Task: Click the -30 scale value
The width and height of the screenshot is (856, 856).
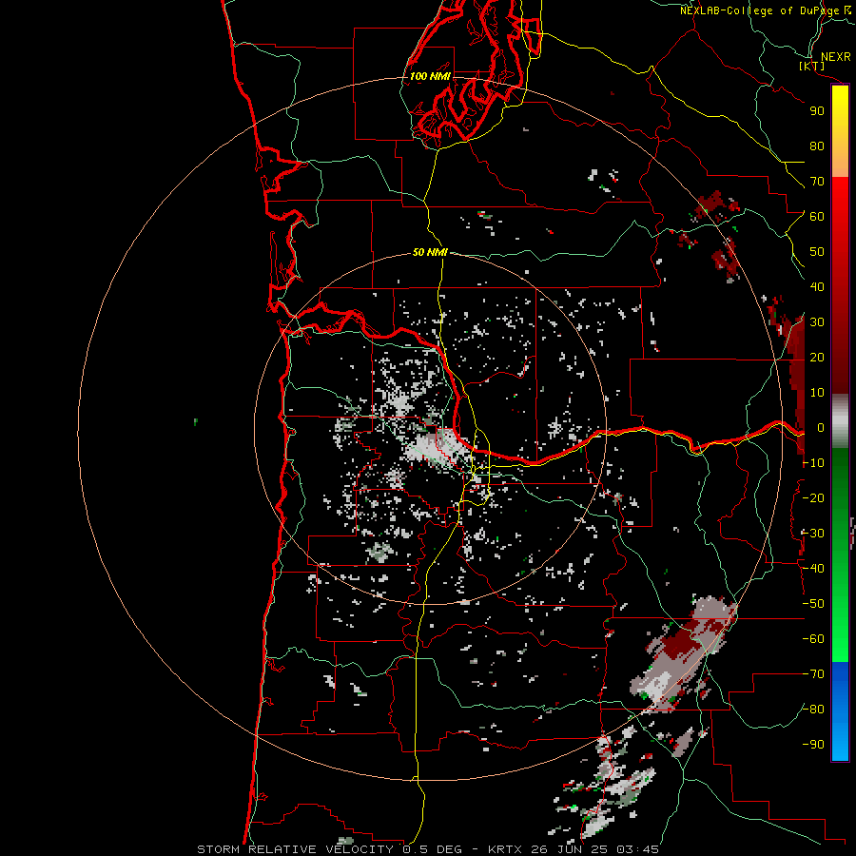Action: (x=813, y=534)
